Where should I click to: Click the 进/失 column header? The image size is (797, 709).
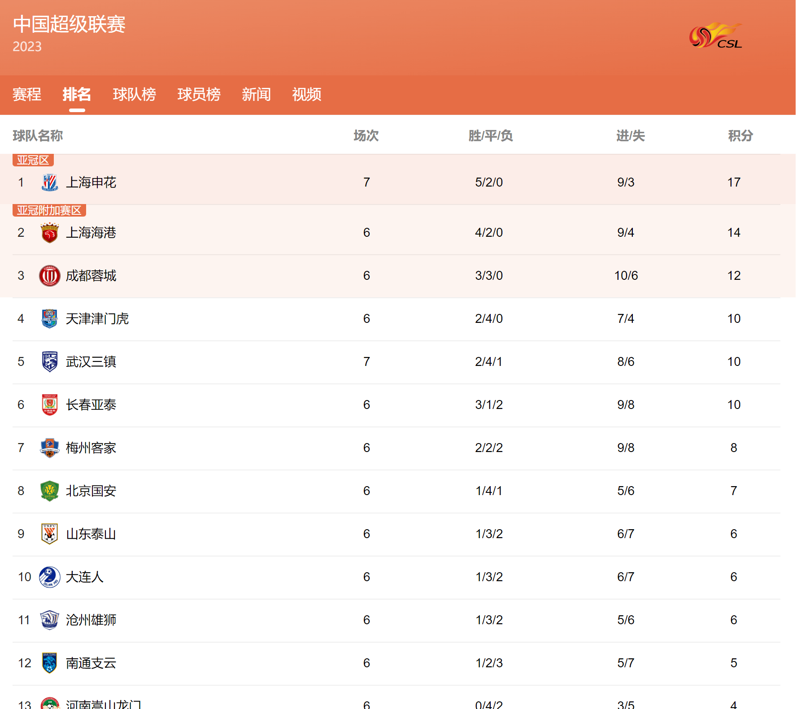pos(630,136)
